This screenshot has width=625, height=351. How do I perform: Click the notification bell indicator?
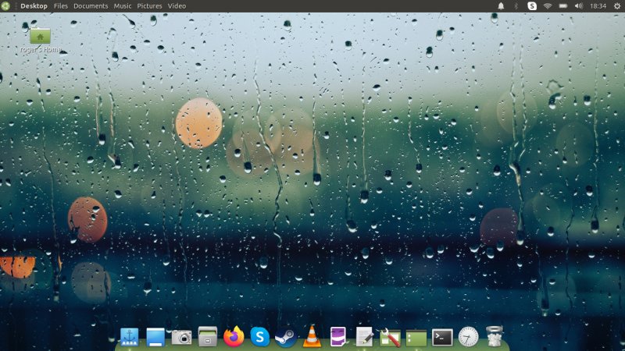tap(501, 6)
